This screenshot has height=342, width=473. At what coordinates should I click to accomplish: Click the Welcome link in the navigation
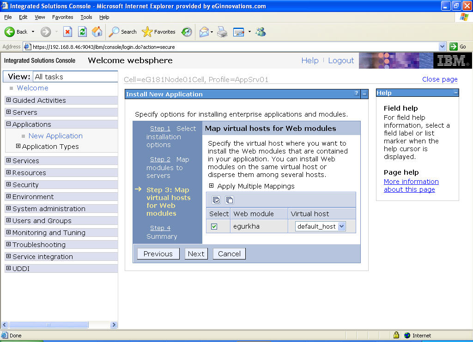[x=33, y=88]
